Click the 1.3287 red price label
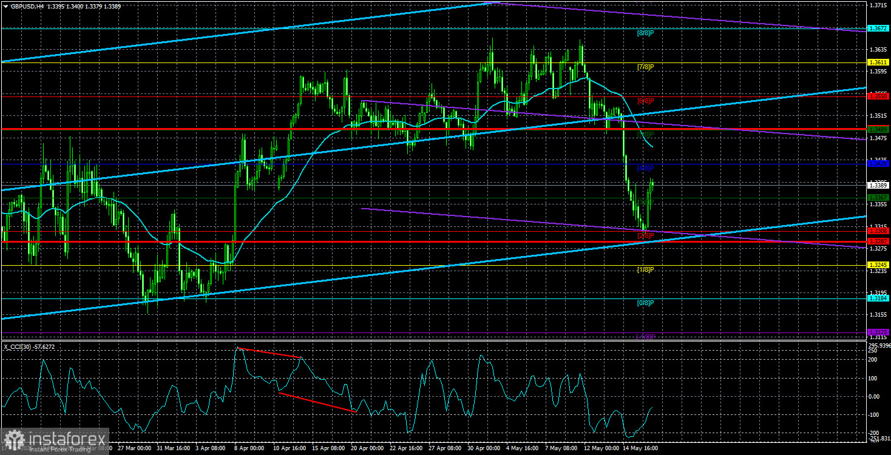This screenshot has width=891, height=455. (878, 241)
